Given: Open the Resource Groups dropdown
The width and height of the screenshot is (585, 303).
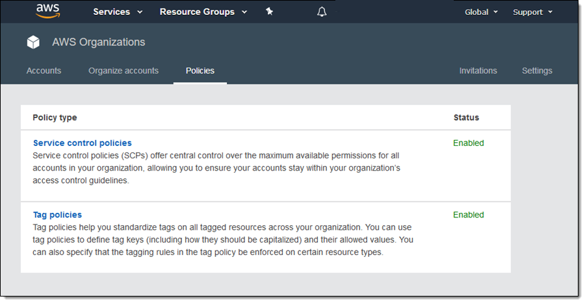Looking at the screenshot, I should point(203,12).
